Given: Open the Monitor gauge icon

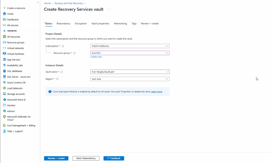Looking at the screenshot, I should pyautogui.click(x=4, y=105).
